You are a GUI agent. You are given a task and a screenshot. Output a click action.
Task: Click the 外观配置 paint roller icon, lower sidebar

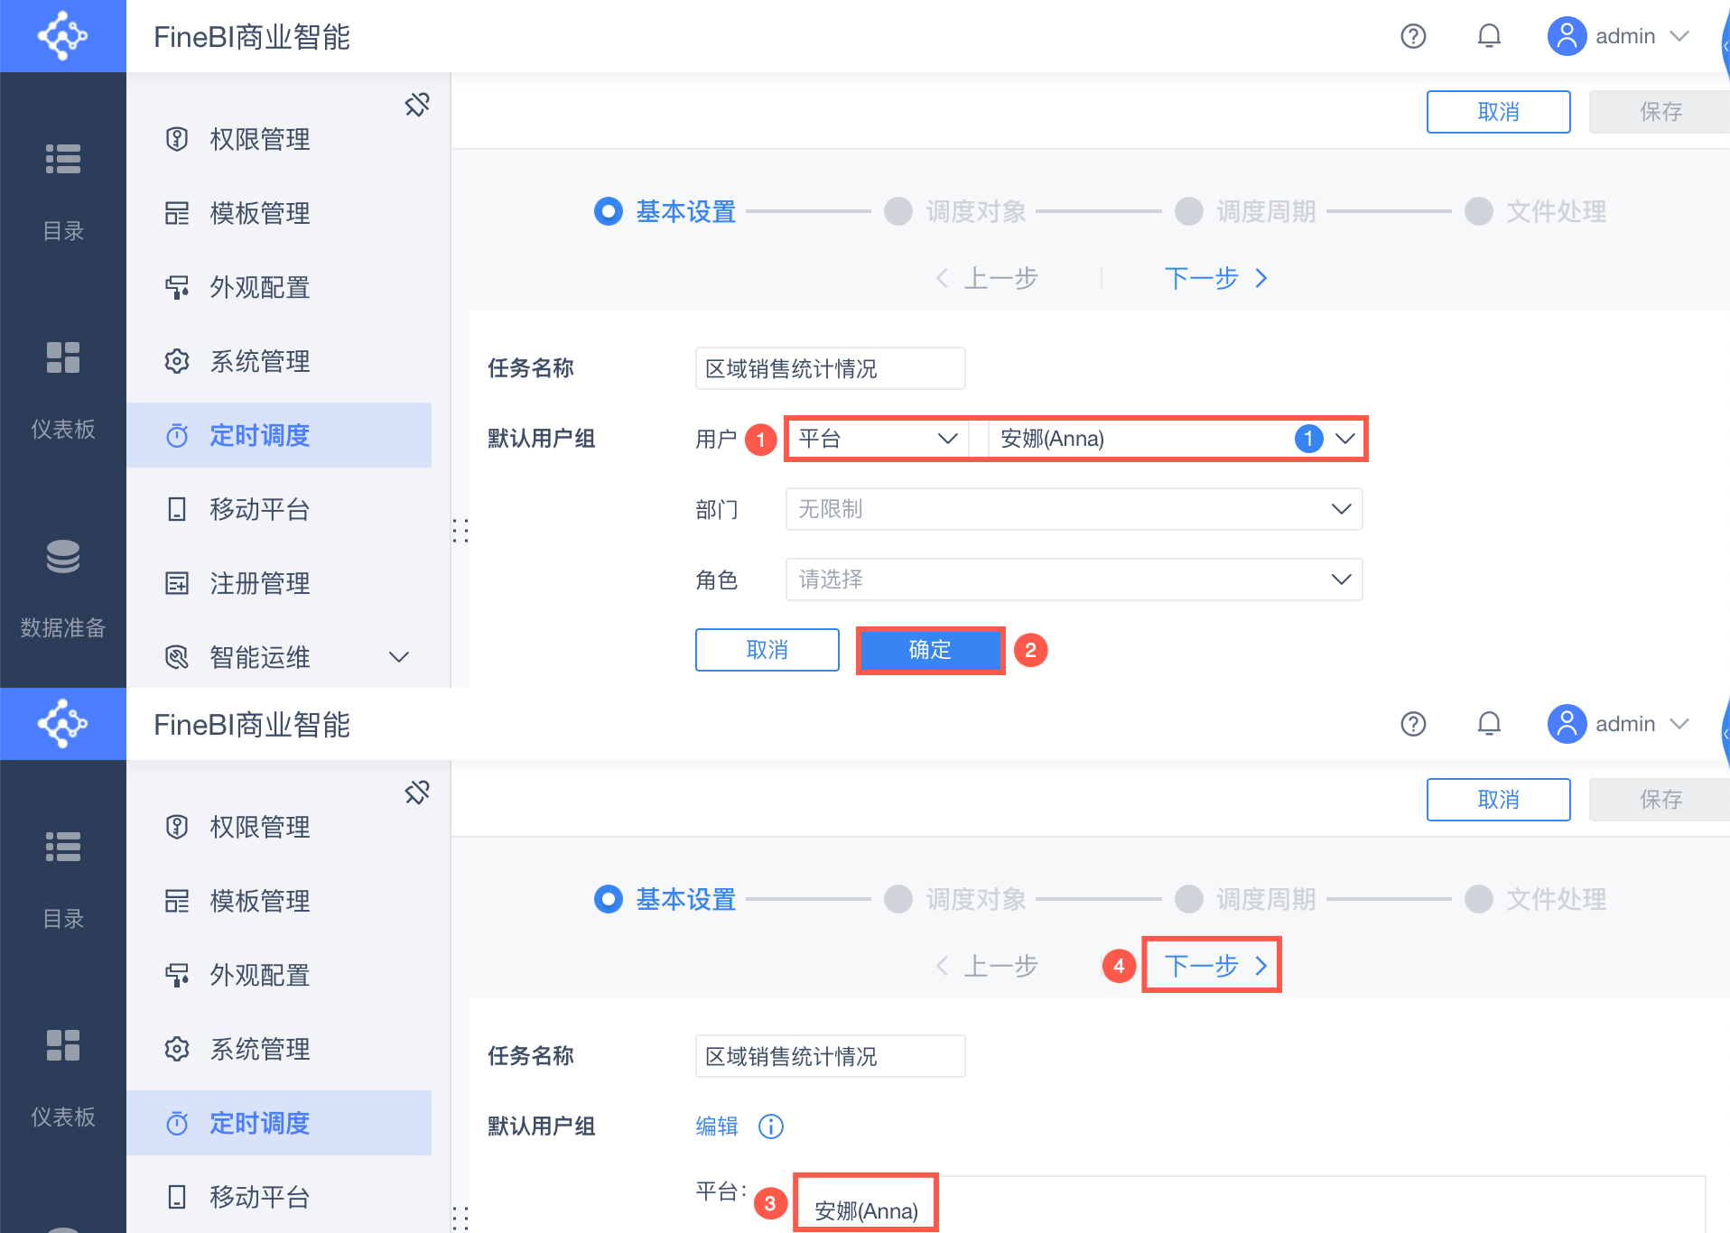[177, 975]
